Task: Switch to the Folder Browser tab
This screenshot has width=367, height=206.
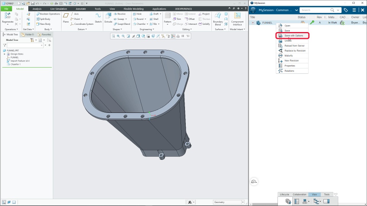Action: pos(28,35)
